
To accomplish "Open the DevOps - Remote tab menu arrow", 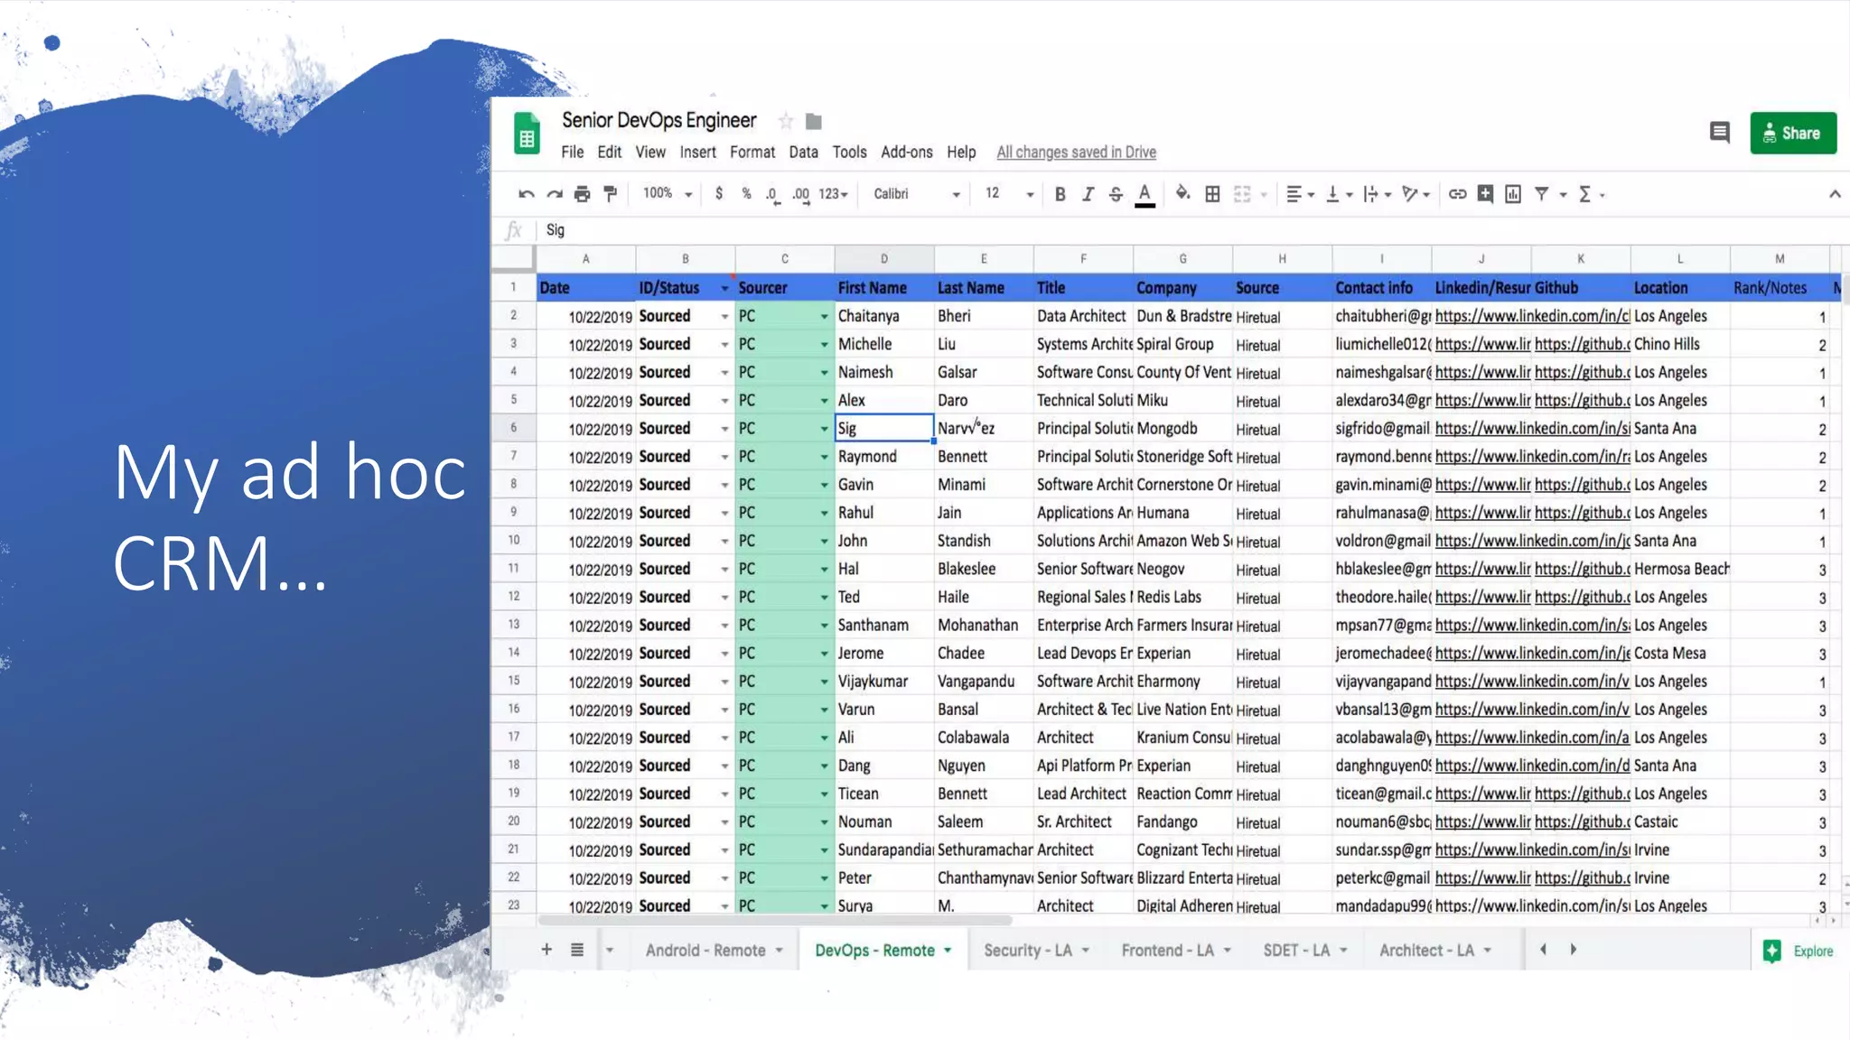I will point(948,951).
